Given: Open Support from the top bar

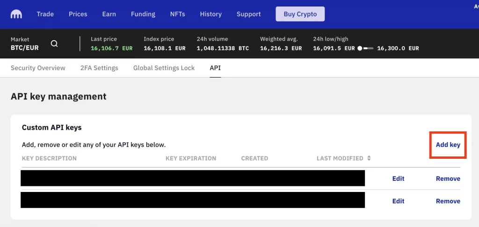Looking at the screenshot, I should pos(249,14).
